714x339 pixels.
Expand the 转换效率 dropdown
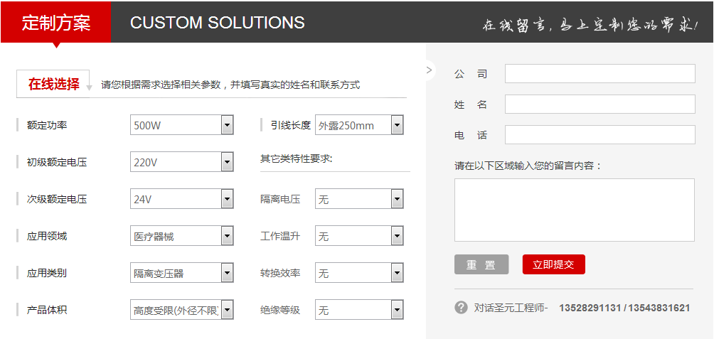pyautogui.click(x=359, y=273)
